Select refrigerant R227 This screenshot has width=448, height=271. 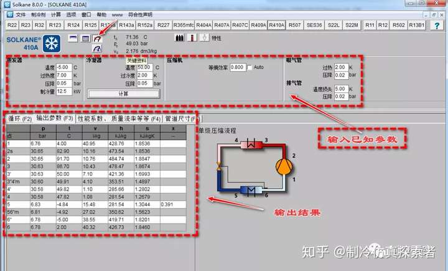point(164,25)
